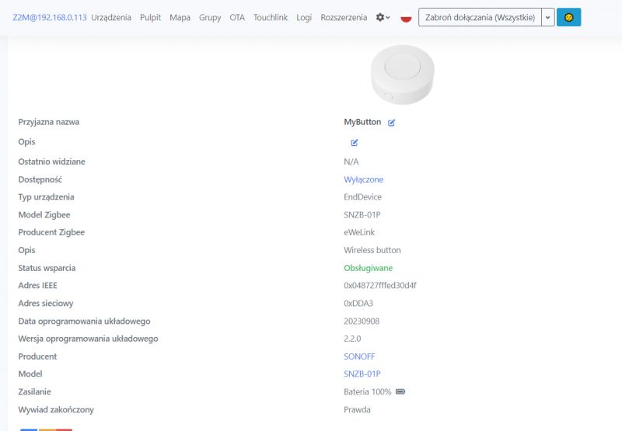This screenshot has width=622, height=431.
Task: Click the network address 0xDDA3
Action: coord(358,304)
